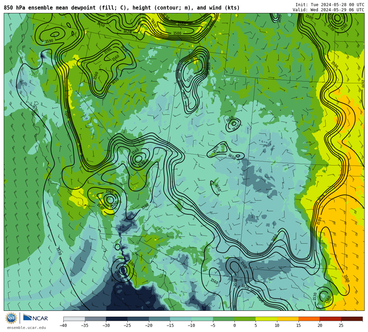Pick the light teal -15 to -10 swatch
The width and height of the screenshot is (368, 332).
point(181,319)
